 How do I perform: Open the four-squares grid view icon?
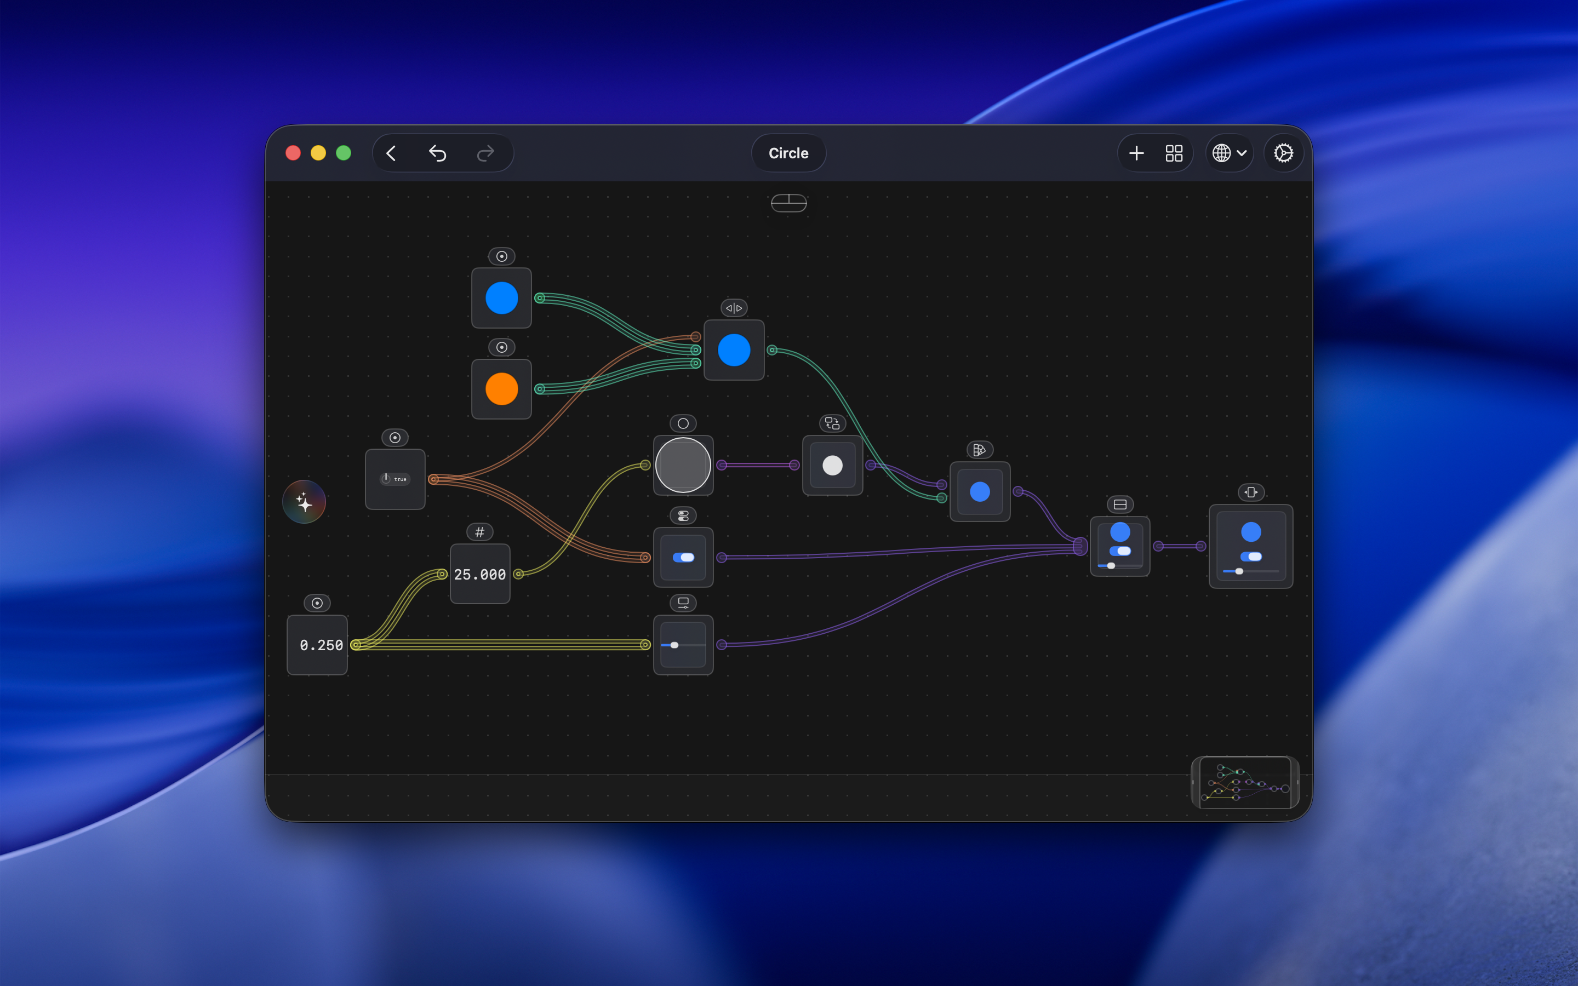pos(1174,153)
